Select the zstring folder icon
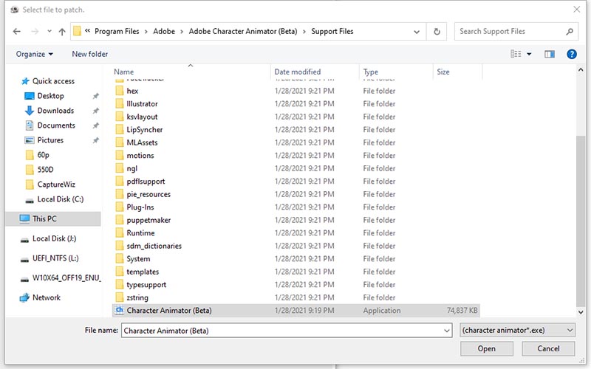591x369 pixels. 120,297
